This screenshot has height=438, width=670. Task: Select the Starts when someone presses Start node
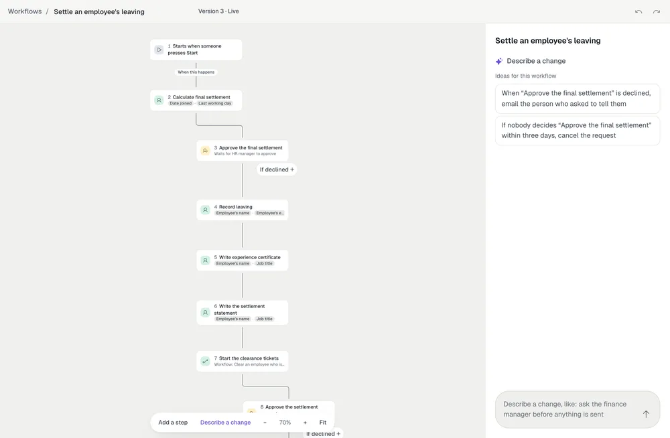[196, 50]
